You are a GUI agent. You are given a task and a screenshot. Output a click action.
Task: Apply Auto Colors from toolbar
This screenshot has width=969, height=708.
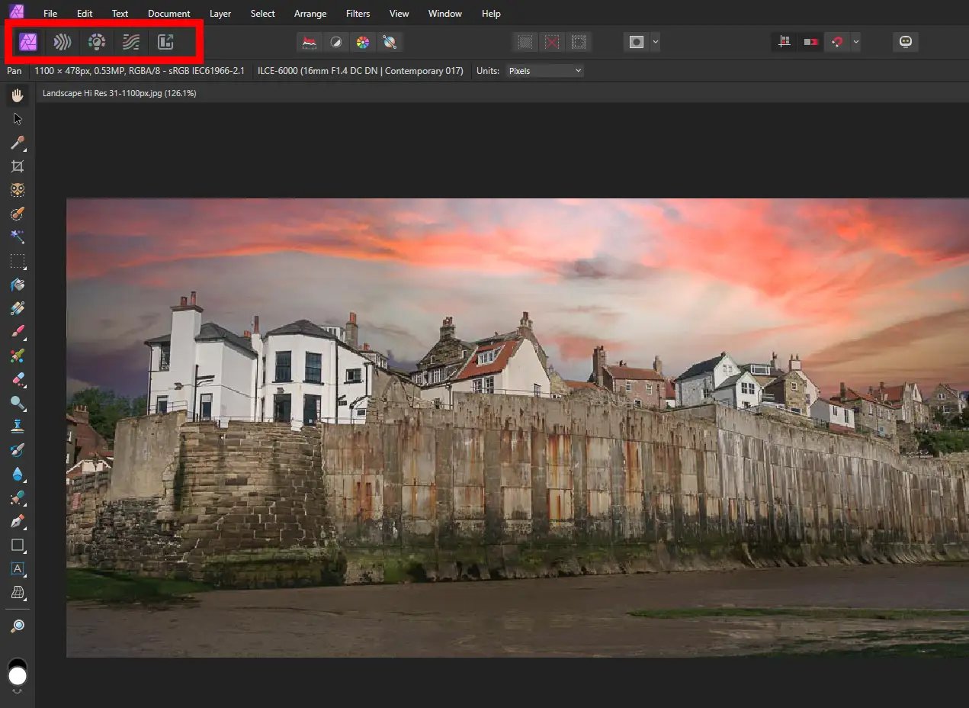[x=363, y=42]
